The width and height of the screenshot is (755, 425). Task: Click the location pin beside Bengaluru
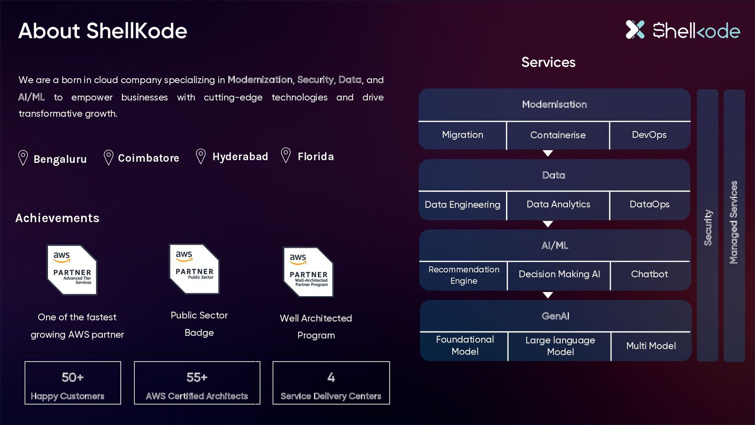(x=23, y=158)
